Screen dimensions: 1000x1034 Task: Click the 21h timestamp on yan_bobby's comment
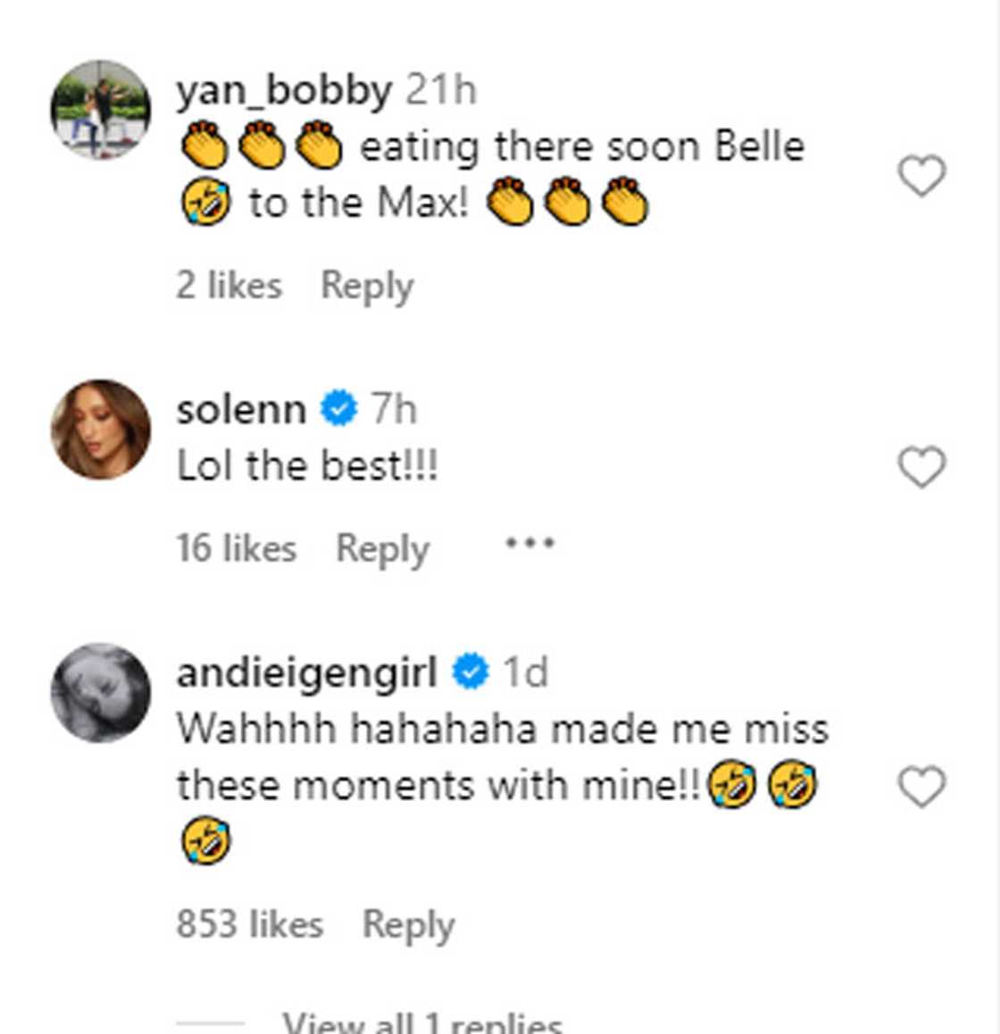pyautogui.click(x=441, y=90)
